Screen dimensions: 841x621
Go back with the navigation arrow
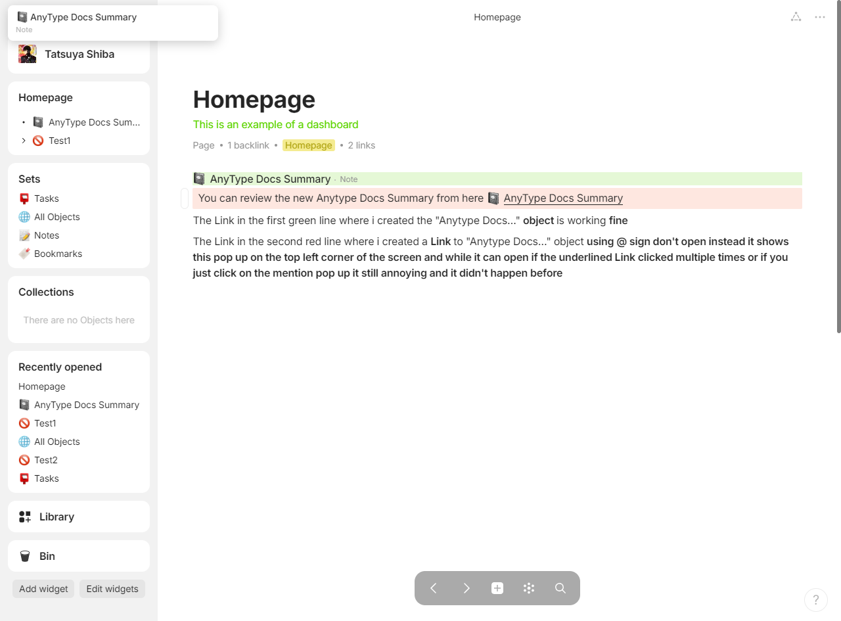pos(434,588)
